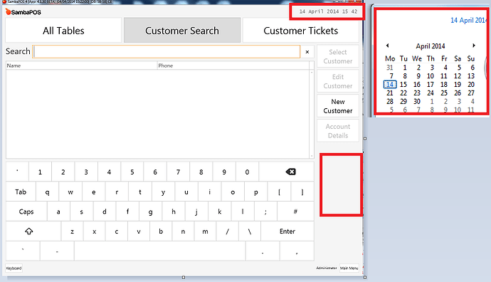The image size is (491, 282).
Task: Select 22 in the calendar
Action: 403,93
